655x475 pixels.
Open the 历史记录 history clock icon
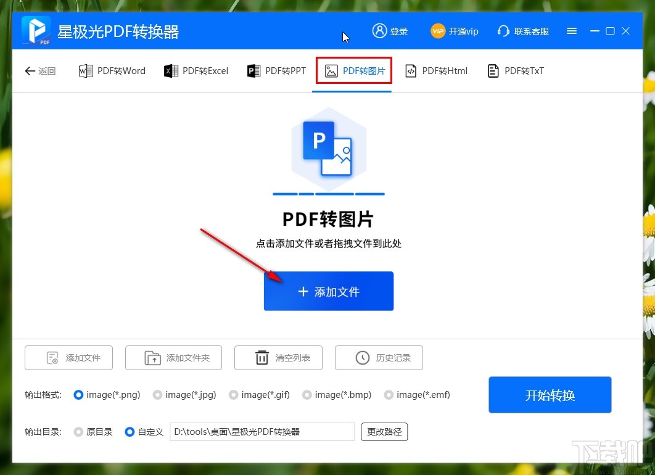coord(362,358)
